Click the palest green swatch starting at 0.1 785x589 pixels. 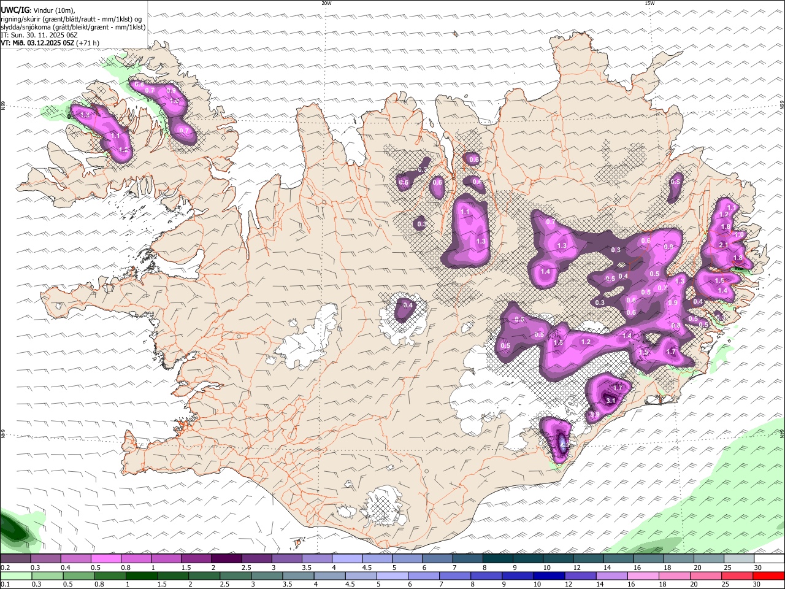pos(15,576)
